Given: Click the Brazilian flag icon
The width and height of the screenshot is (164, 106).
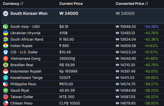Looking at the screenshot, I should click(x=6, y=65).
